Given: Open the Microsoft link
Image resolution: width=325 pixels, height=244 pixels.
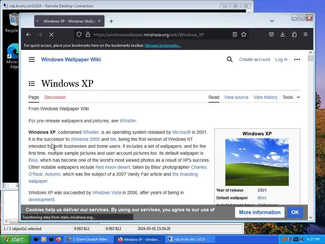Looking at the screenshot, I should pos(181,132).
